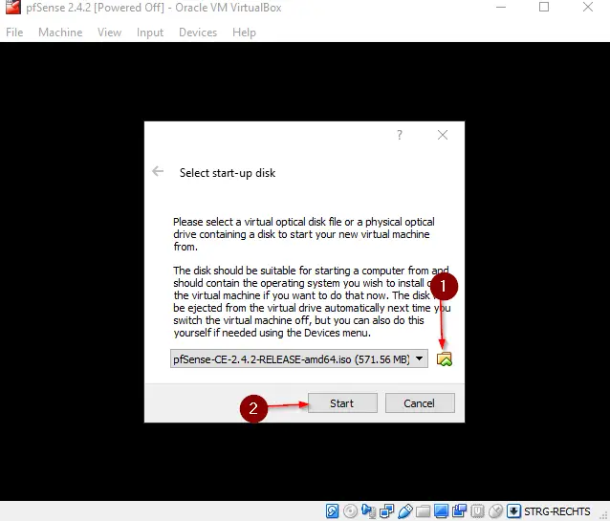610x521 pixels.
Task: Click the folder icon to choose a disk file
Action: coord(445,358)
